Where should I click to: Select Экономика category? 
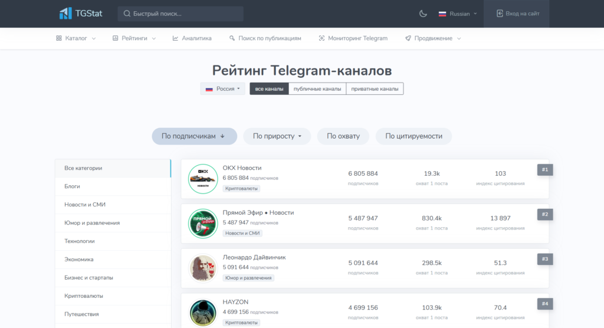click(113, 260)
